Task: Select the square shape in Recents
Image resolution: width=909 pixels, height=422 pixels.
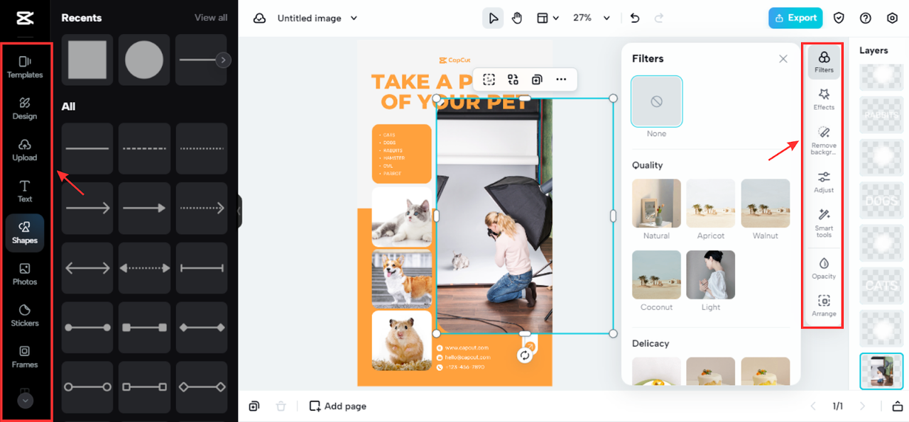Action: pos(87,60)
